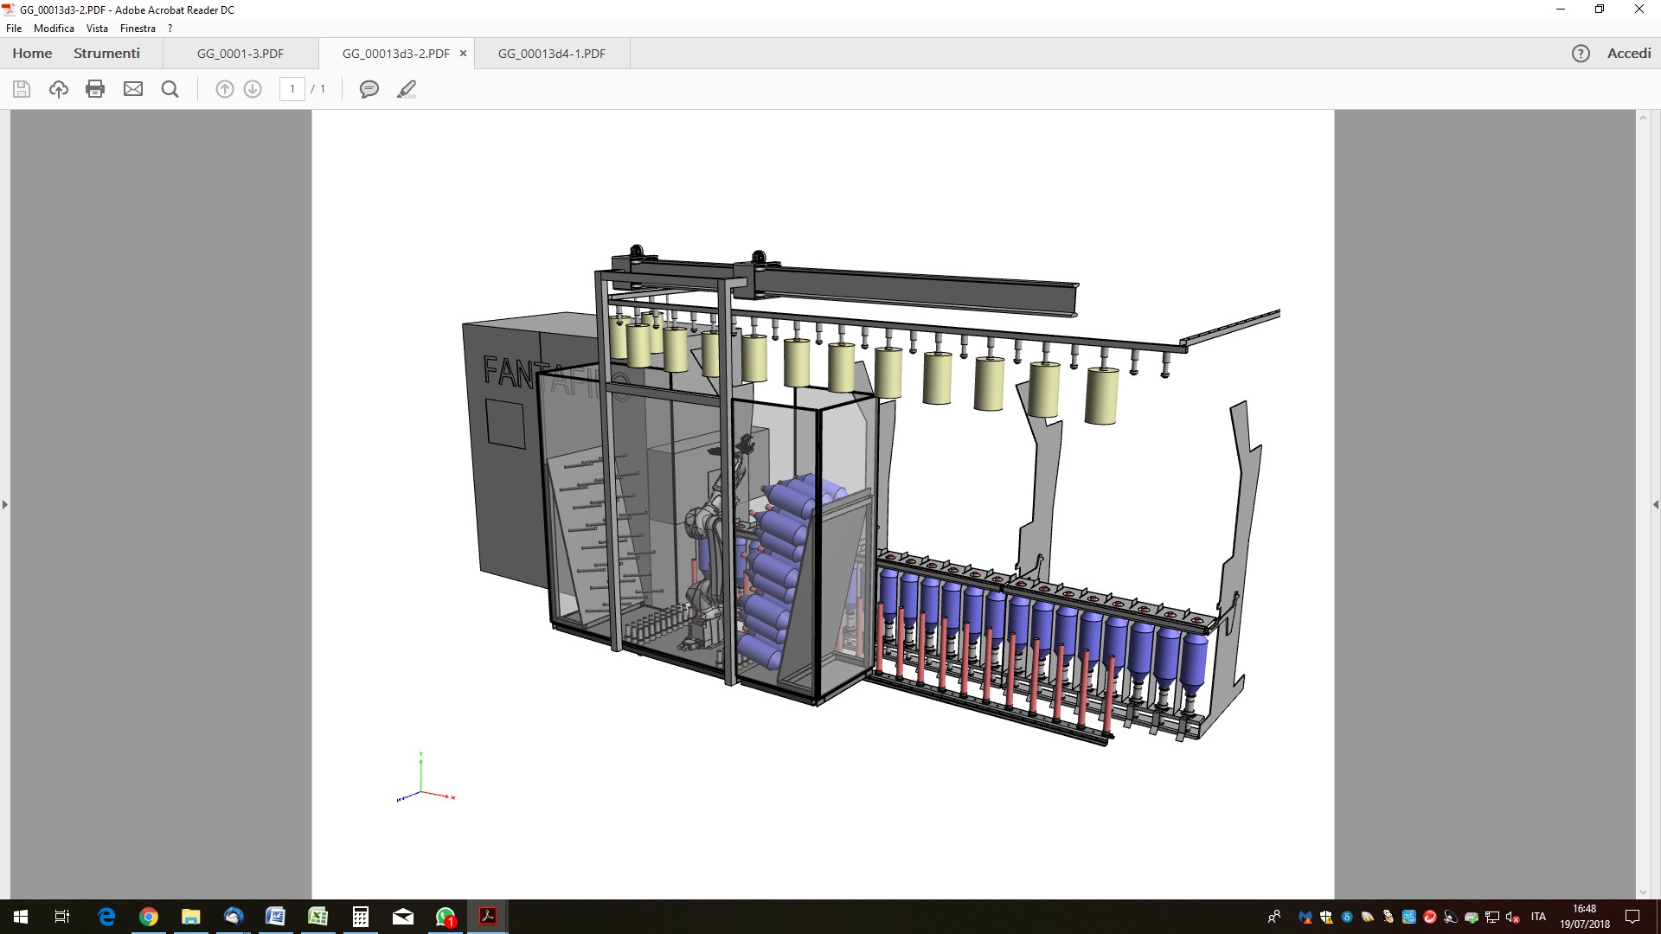Print the document using printer icon

(95, 89)
